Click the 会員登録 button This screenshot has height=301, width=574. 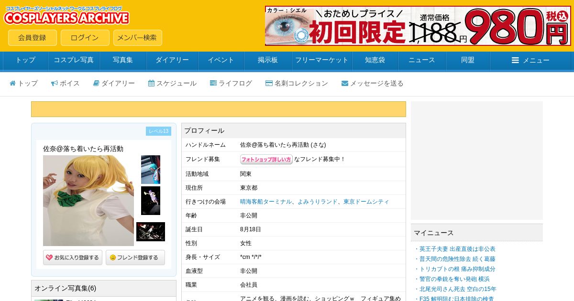point(33,38)
